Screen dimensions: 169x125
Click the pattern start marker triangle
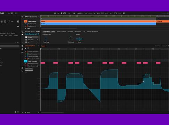click(41, 49)
